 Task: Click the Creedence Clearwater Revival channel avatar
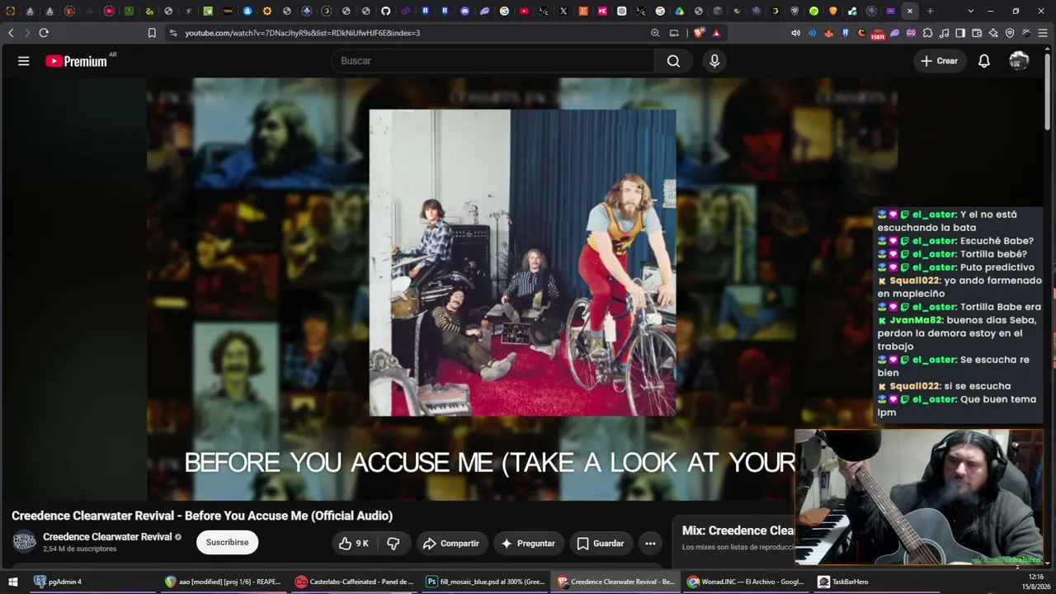pos(24,542)
